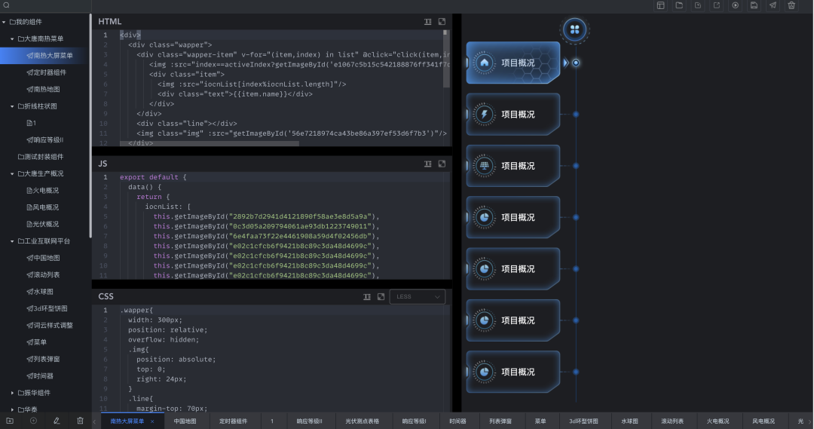Image resolution: width=814 pixels, height=429 pixels.
Task: Switch to the 定时器组件 tab
Action: coord(233,421)
